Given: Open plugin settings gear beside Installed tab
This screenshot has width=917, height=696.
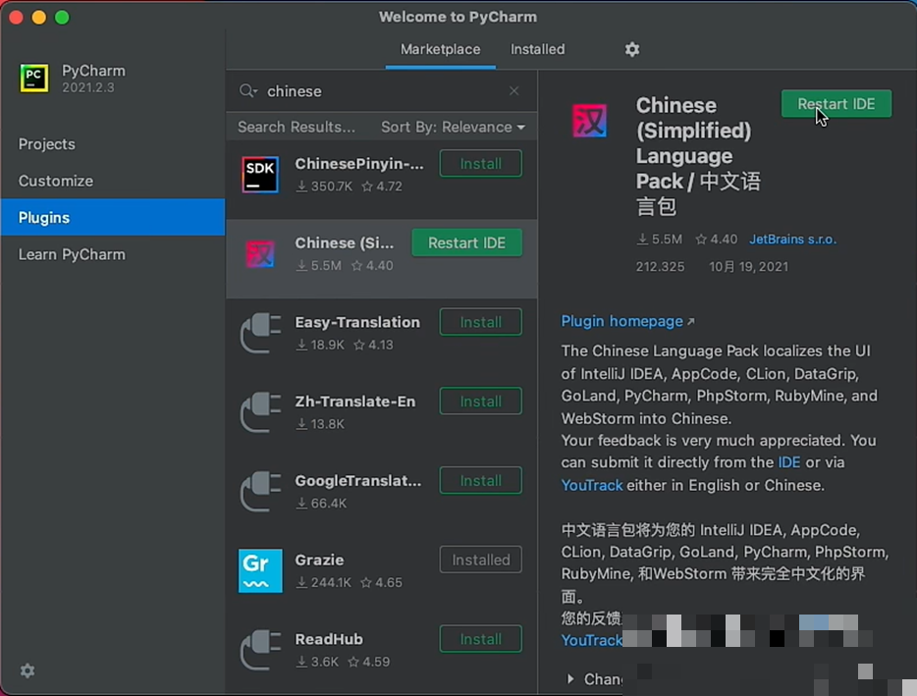Looking at the screenshot, I should (631, 49).
